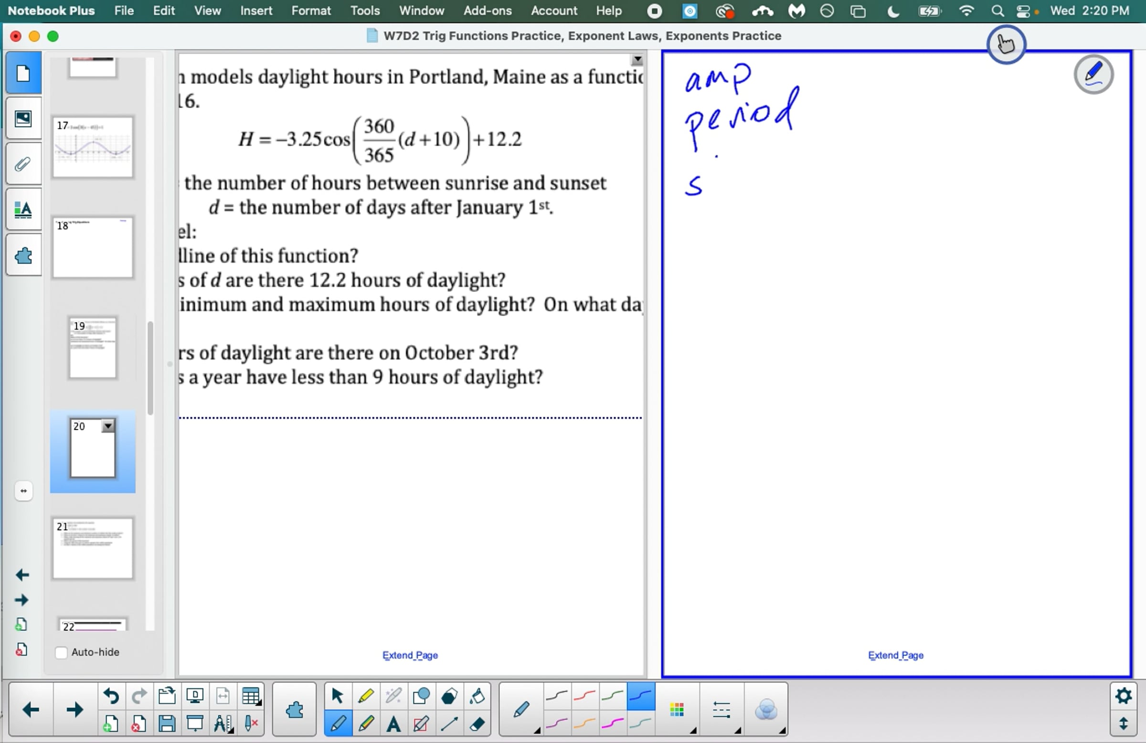Open page 17 thumbnail with graph

[x=93, y=147]
